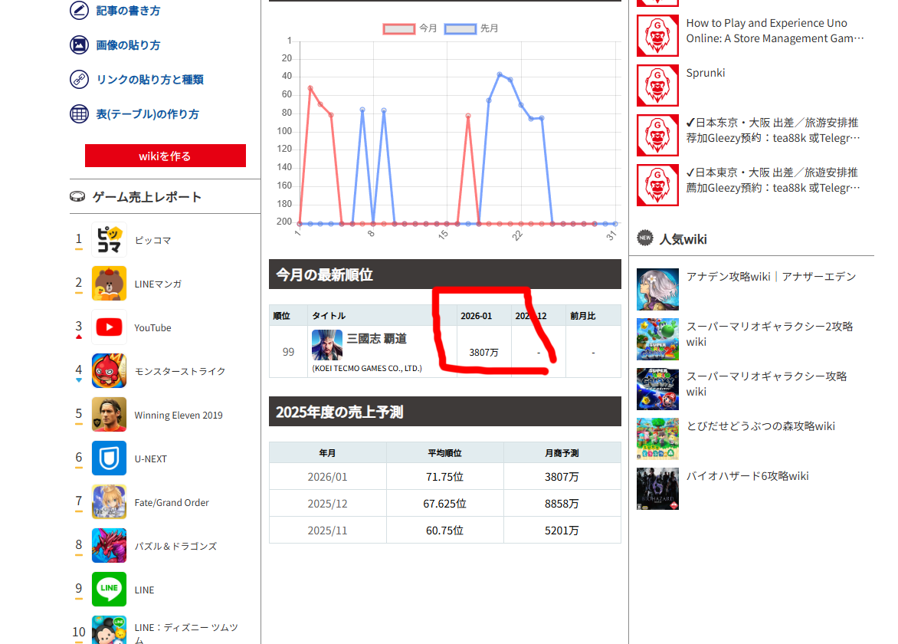898x644 pixels.
Task: Click the 三國志 覇道 game thumbnail
Action: (327, 344)
